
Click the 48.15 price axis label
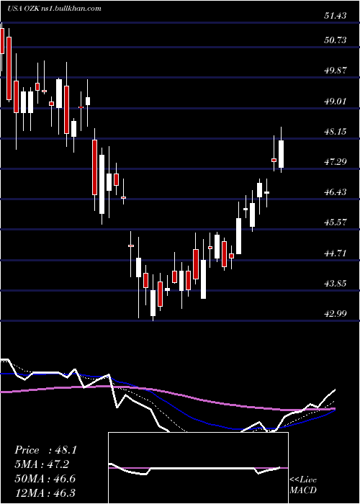(x=336, y=132)
